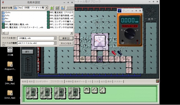Screen dimensions: 180x105
Task: Switch the file list to list view
Action: pyautogui.click(x=68, y=8)
